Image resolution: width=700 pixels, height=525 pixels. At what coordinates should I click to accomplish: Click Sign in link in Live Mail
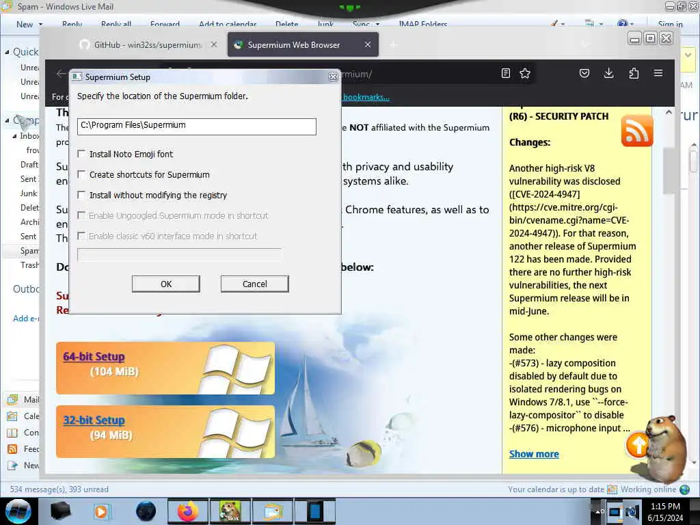[670, 24]
